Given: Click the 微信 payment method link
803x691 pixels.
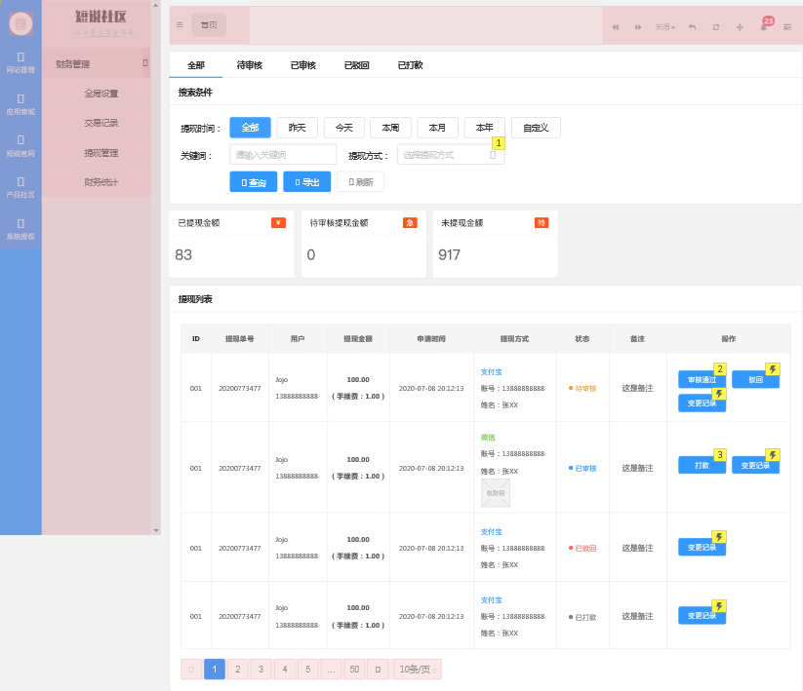Looking at the screenshot, I should point(488,438).
